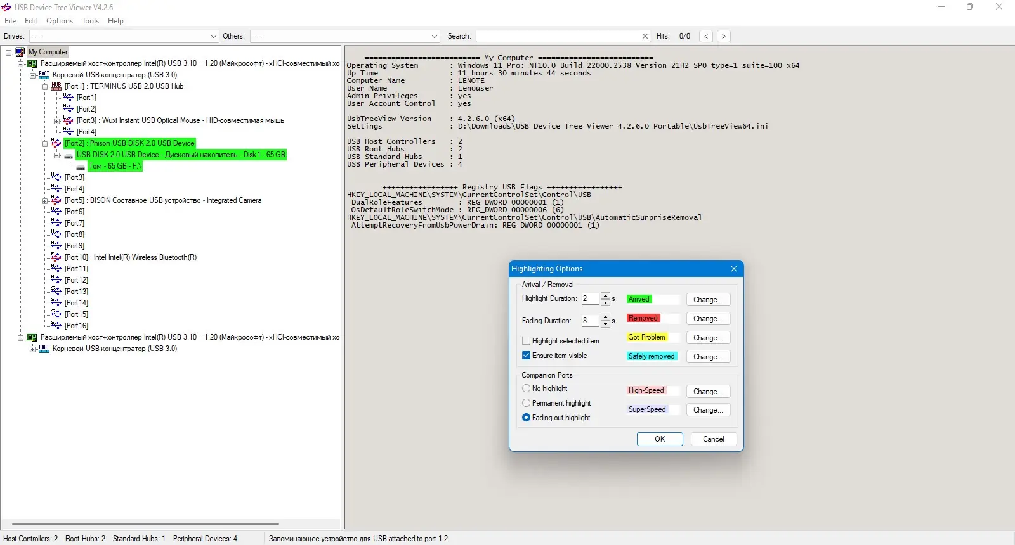
Task: Expand the last Корневой USB-концентратор node
Action: (32, 349)
